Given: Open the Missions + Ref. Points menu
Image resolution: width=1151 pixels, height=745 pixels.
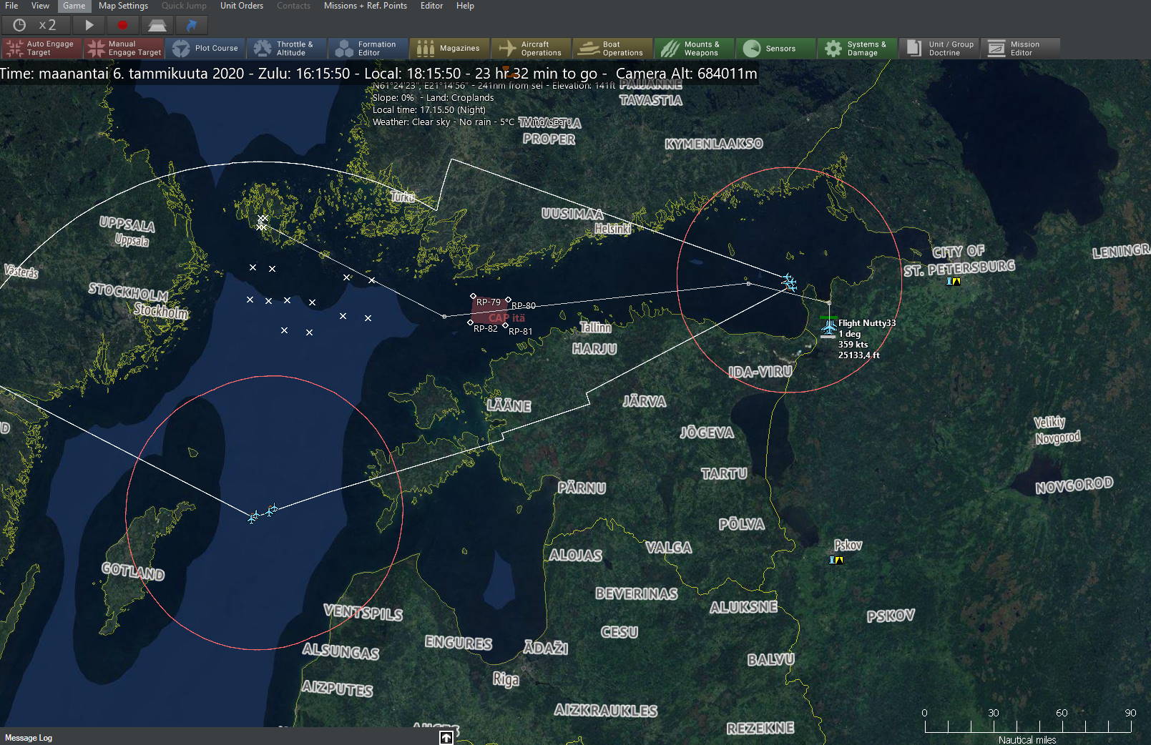Looking at the screenshot, I should click(x=365, y=6).
